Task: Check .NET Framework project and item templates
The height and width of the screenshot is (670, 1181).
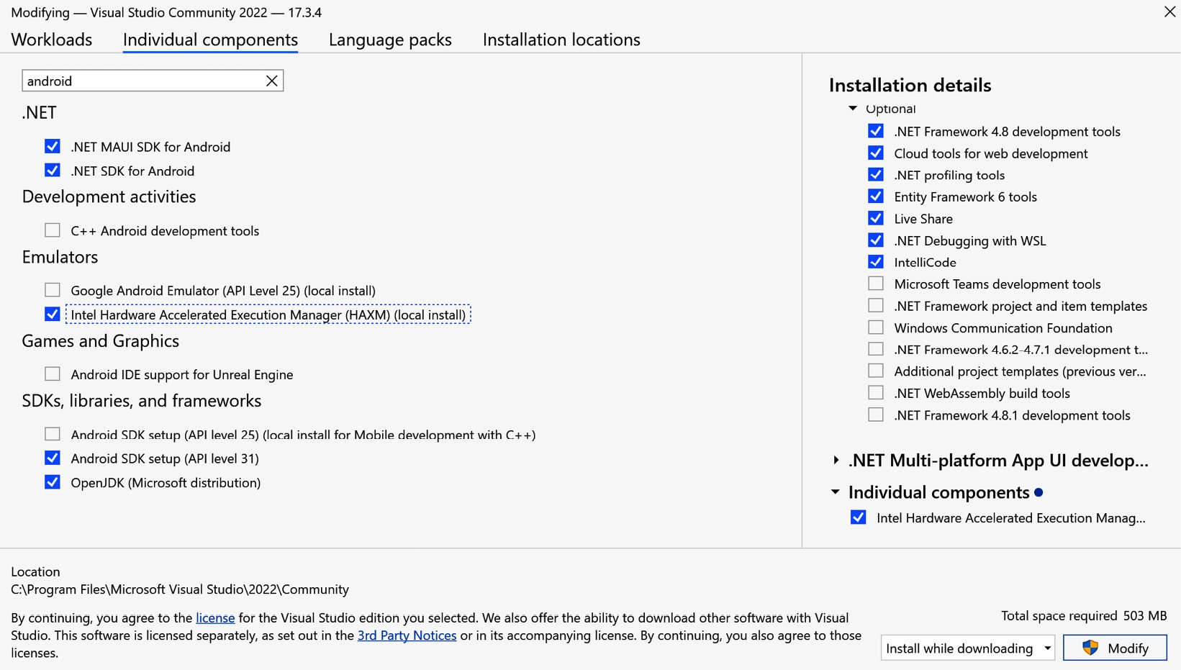Action: pos(876,305)
